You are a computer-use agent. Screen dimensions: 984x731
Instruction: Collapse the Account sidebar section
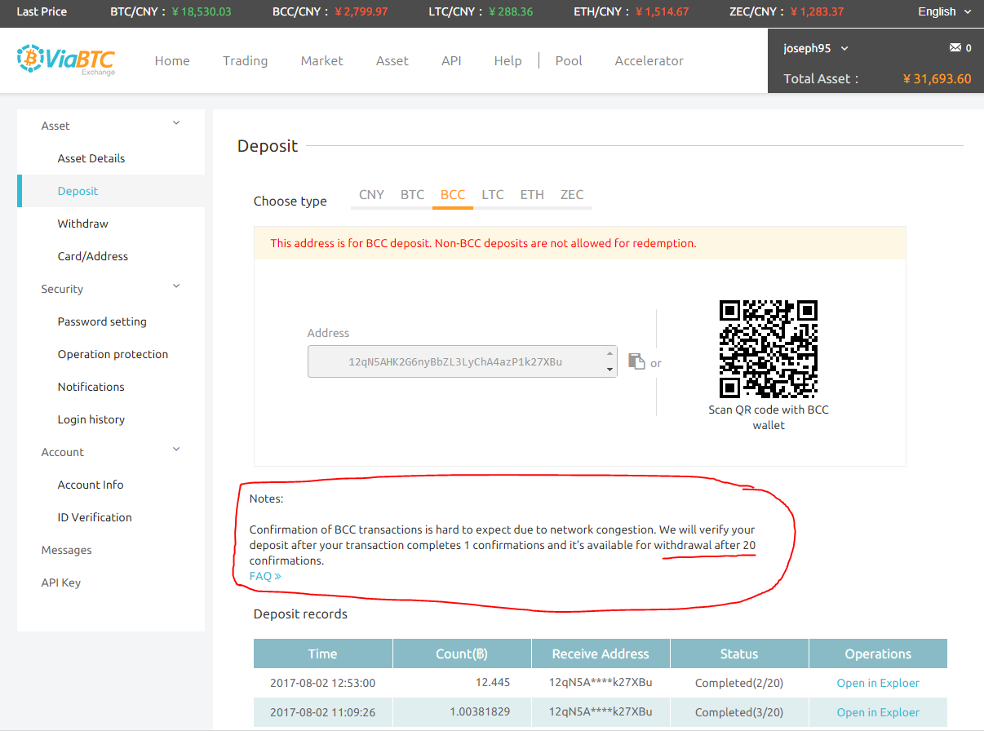click(x=176, y=450)
